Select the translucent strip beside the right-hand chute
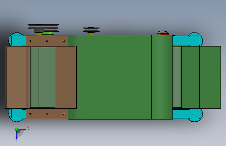Screen dimensions: 226x146 tap(177, 77)
